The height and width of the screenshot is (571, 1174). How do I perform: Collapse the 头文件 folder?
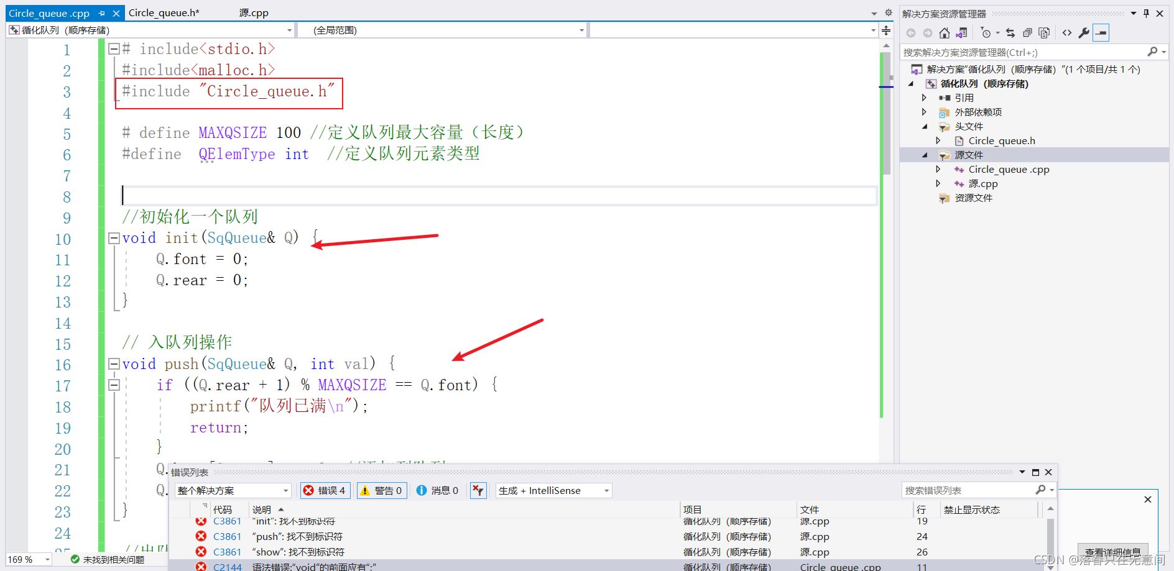(925, 127)
